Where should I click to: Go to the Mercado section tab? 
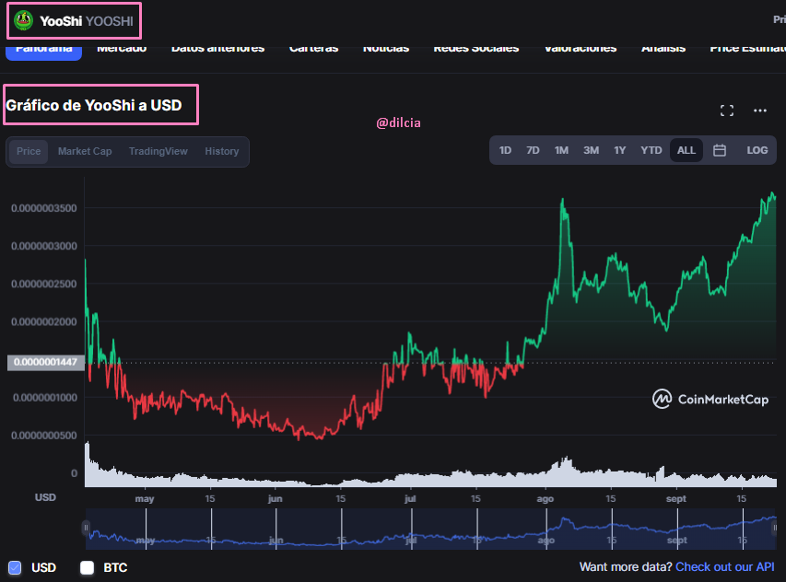pos(122,49)
